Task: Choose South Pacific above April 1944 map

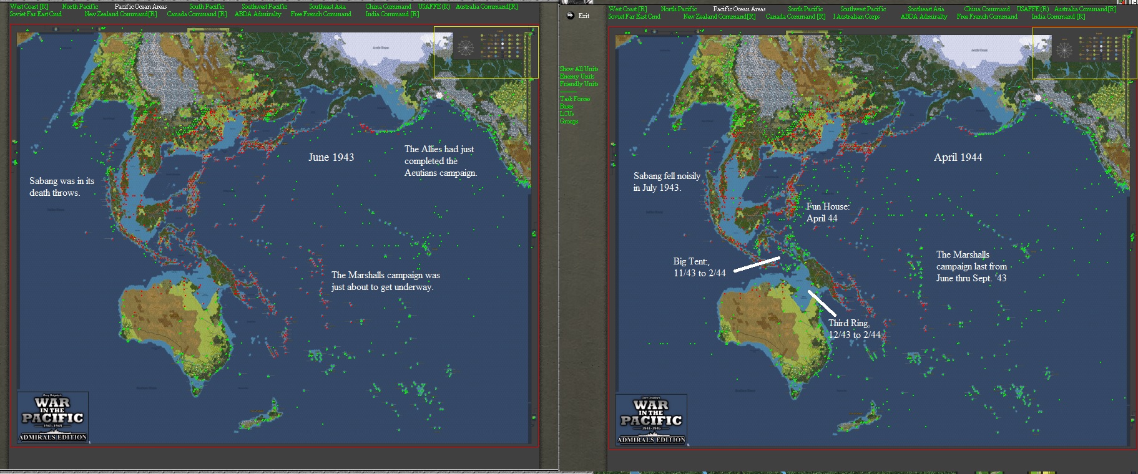Action: tap(805, 9)
